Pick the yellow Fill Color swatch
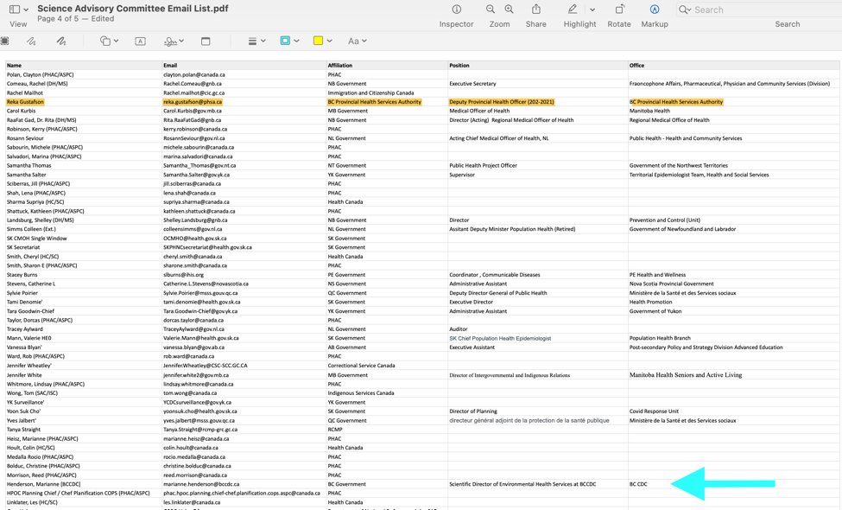Image resolution: width=842 pixels, height=510 pixels. [319, 41]
